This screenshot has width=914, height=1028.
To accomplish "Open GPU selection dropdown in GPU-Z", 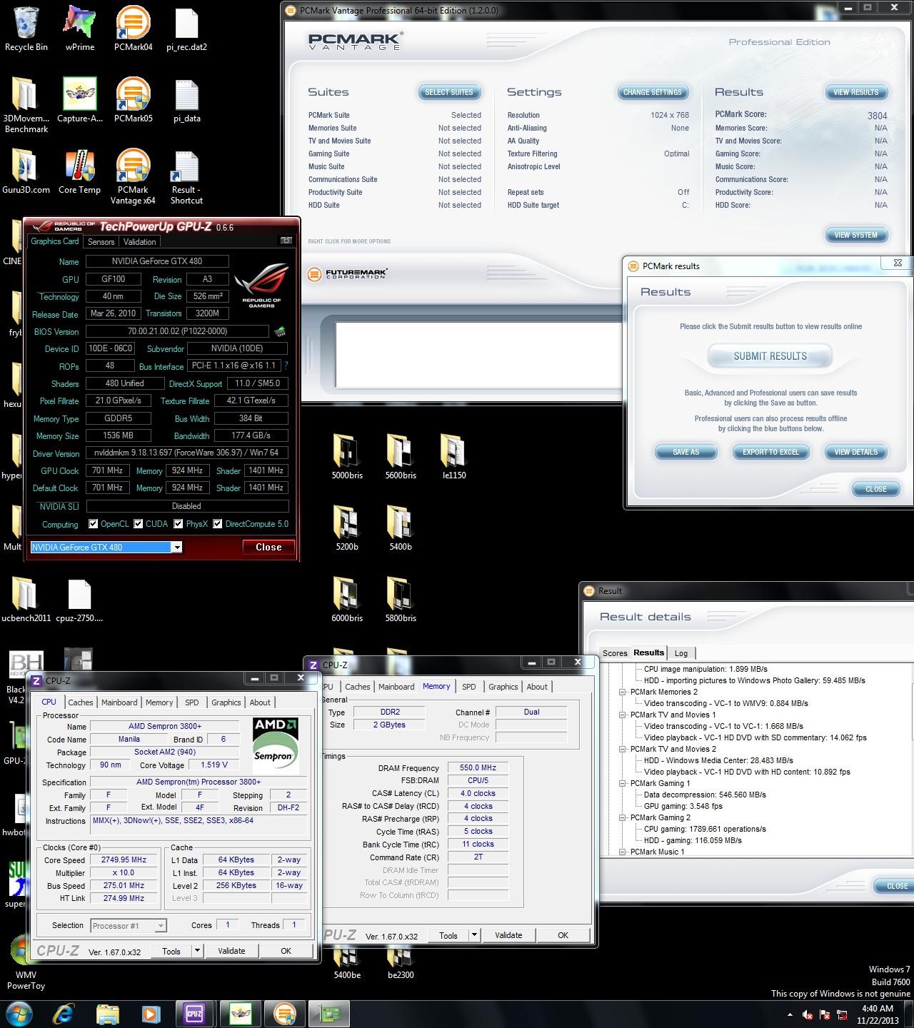I will [176, 548].
